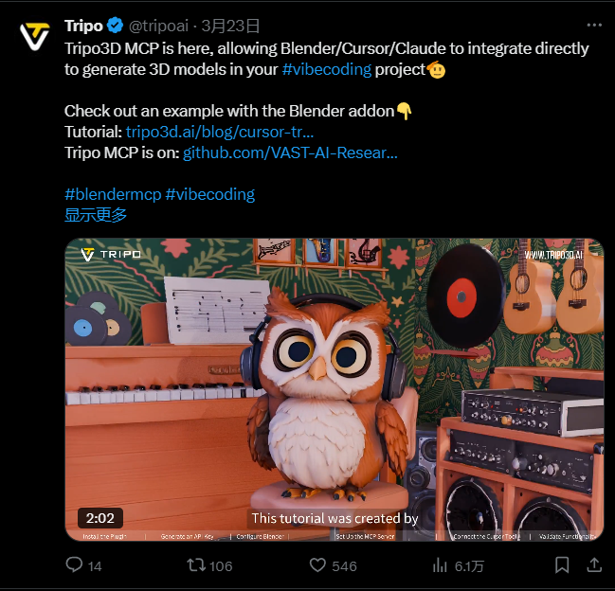Open the Tripo profile avatar
Viewport: 615px width, 591px height.
(x=34, y=36)
